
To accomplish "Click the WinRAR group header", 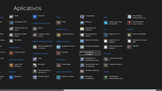I will 130,29.
